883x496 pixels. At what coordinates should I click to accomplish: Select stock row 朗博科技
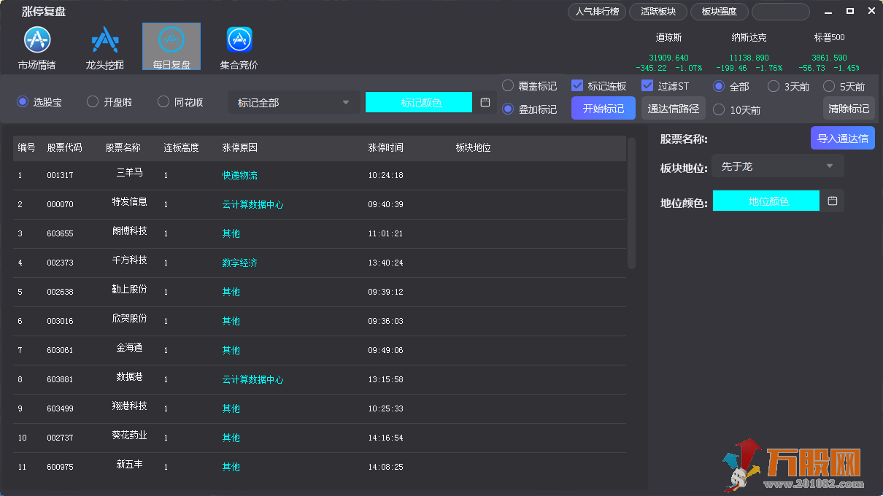coord(320,233)
